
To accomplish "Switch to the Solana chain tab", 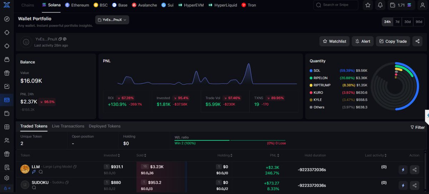I will [51, 5].
